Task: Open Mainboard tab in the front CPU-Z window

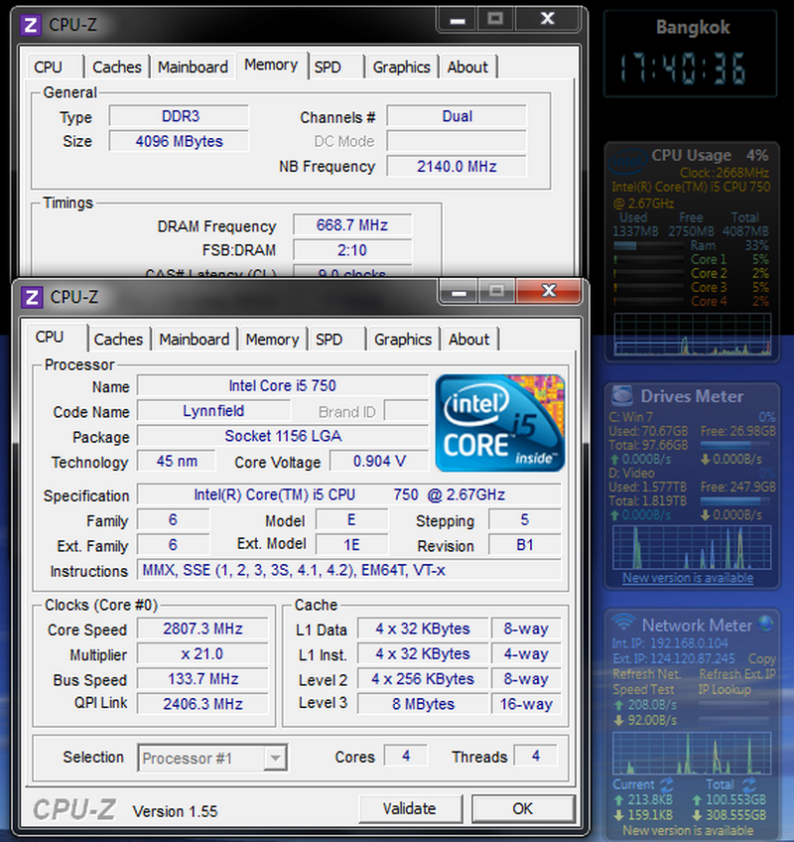Action: (194, 340)
